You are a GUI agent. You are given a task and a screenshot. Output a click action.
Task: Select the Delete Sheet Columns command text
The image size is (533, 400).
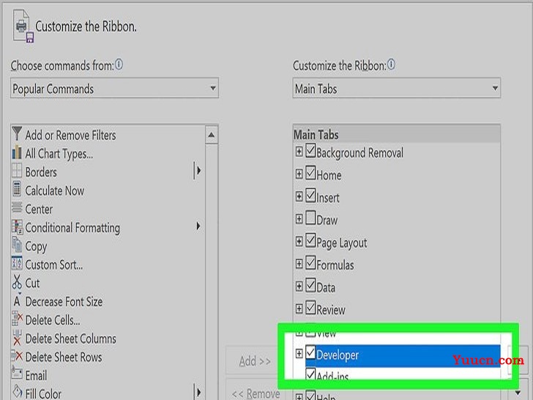point(71,338)
